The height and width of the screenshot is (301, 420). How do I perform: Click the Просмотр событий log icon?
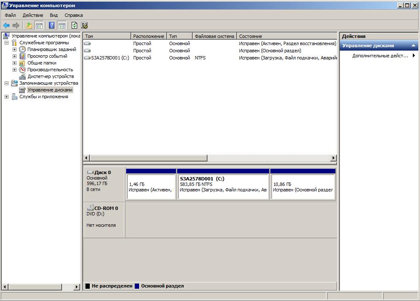(x=22, y=56)
